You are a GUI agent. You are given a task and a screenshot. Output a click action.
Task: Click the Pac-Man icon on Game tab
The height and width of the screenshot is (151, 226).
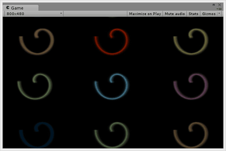point(8,7)
